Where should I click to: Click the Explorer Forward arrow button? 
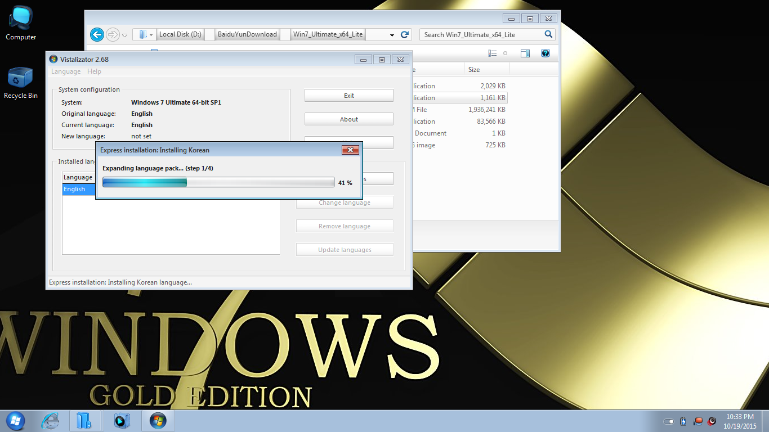pyautogui.click(x=113, y=34)
